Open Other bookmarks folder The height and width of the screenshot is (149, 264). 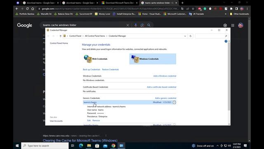(239, 14)
